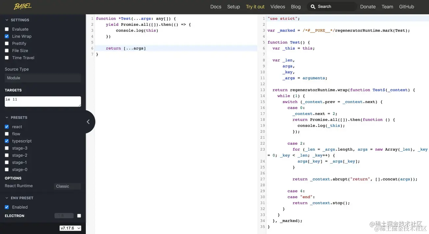Disable the Env Preset Enabled checkbox

[7, 207]
